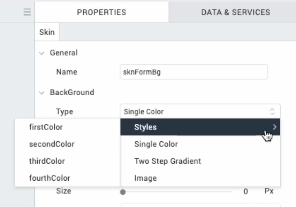The width and height of the screenshot is (296, 207).
Task: Select the Skin sub-tab
Action: (47, 32)
